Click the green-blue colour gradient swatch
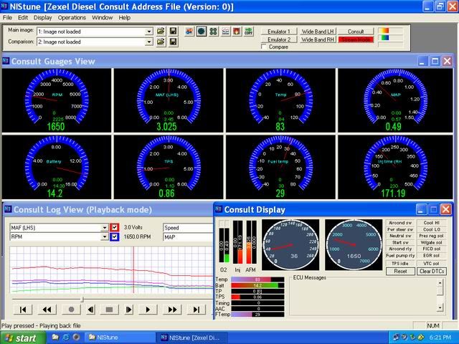459x344 pixels. coord(384,38)
